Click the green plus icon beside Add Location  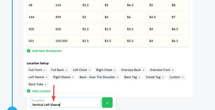pyautogui.click(x=28, y=91)
